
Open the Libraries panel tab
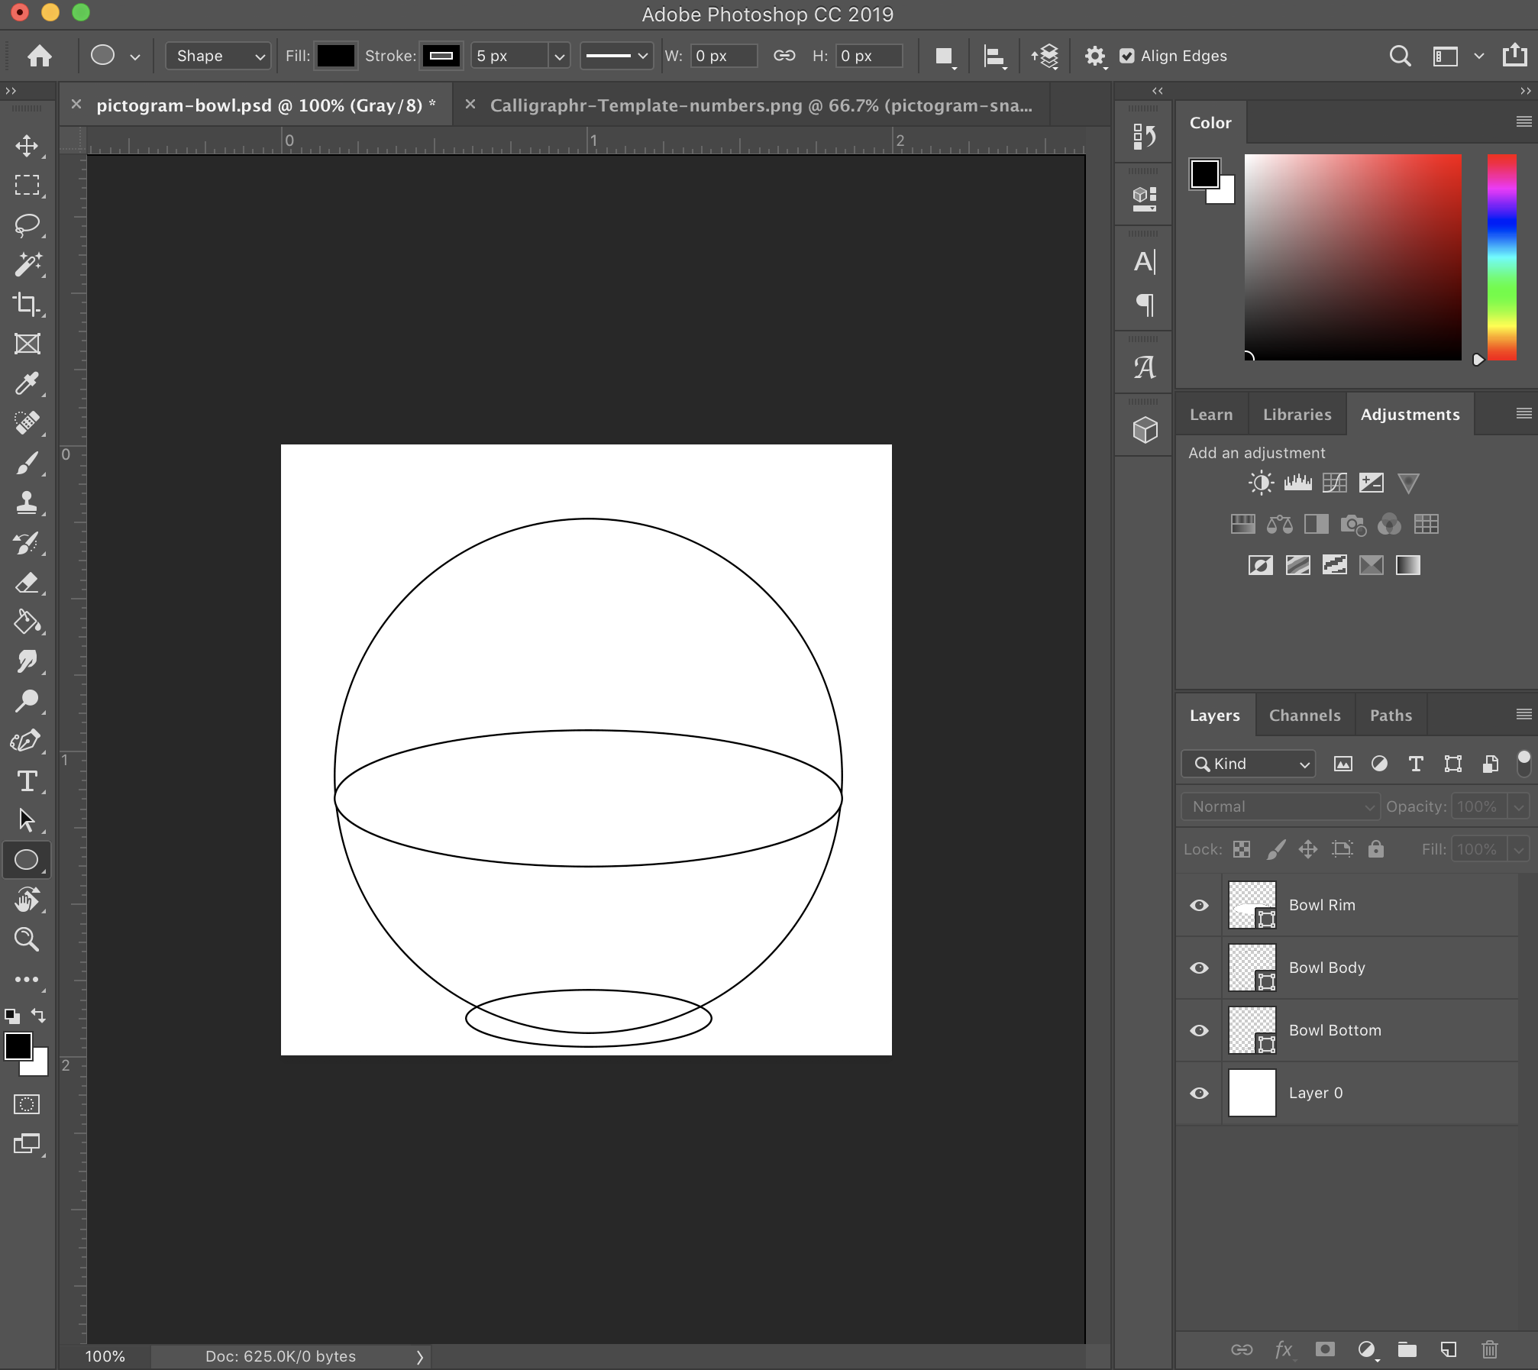1297,415
